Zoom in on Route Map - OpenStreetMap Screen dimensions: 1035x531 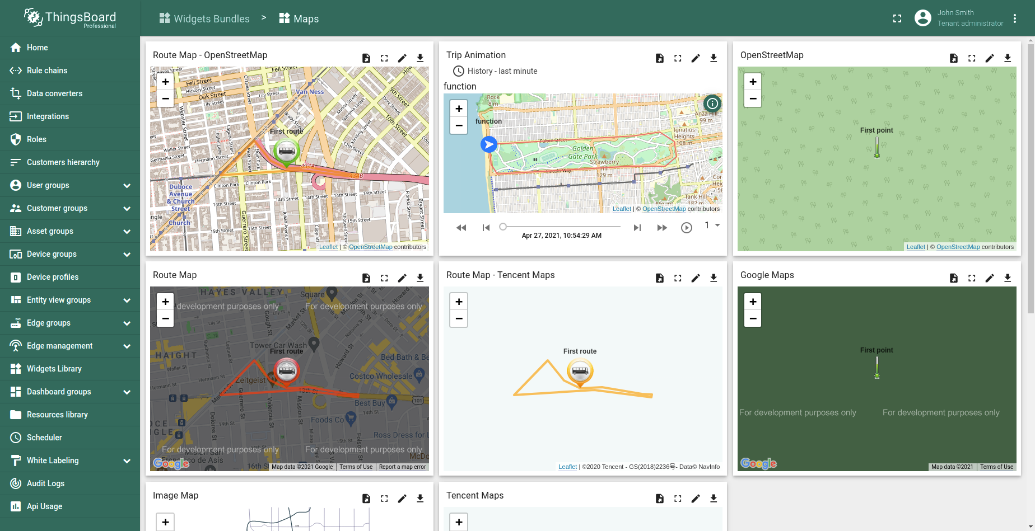click(x=165, y=82)
